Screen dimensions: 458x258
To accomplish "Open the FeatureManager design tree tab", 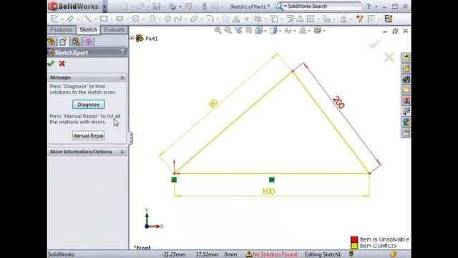I will pyautogui.click(x=52, y=42).
